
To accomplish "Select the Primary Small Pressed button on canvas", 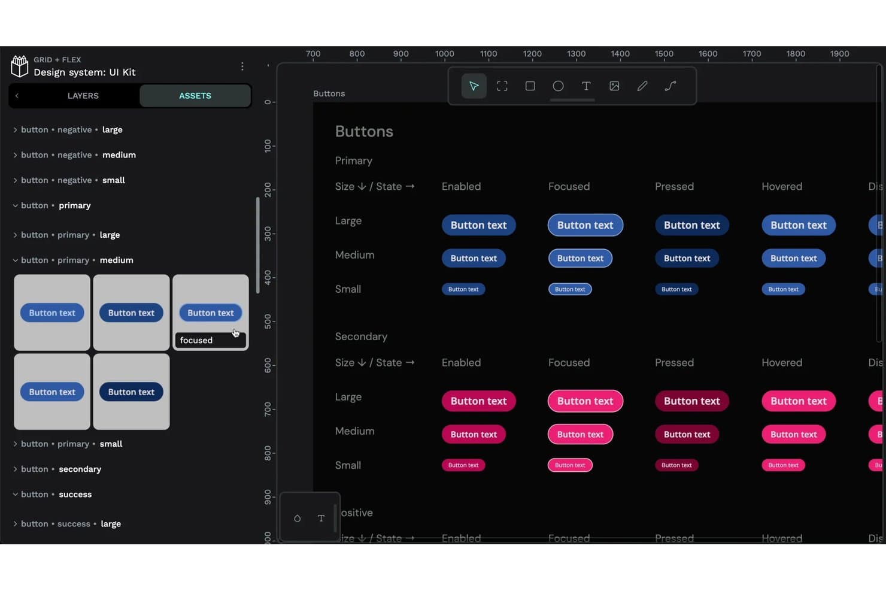I will [x=676, y=289].
